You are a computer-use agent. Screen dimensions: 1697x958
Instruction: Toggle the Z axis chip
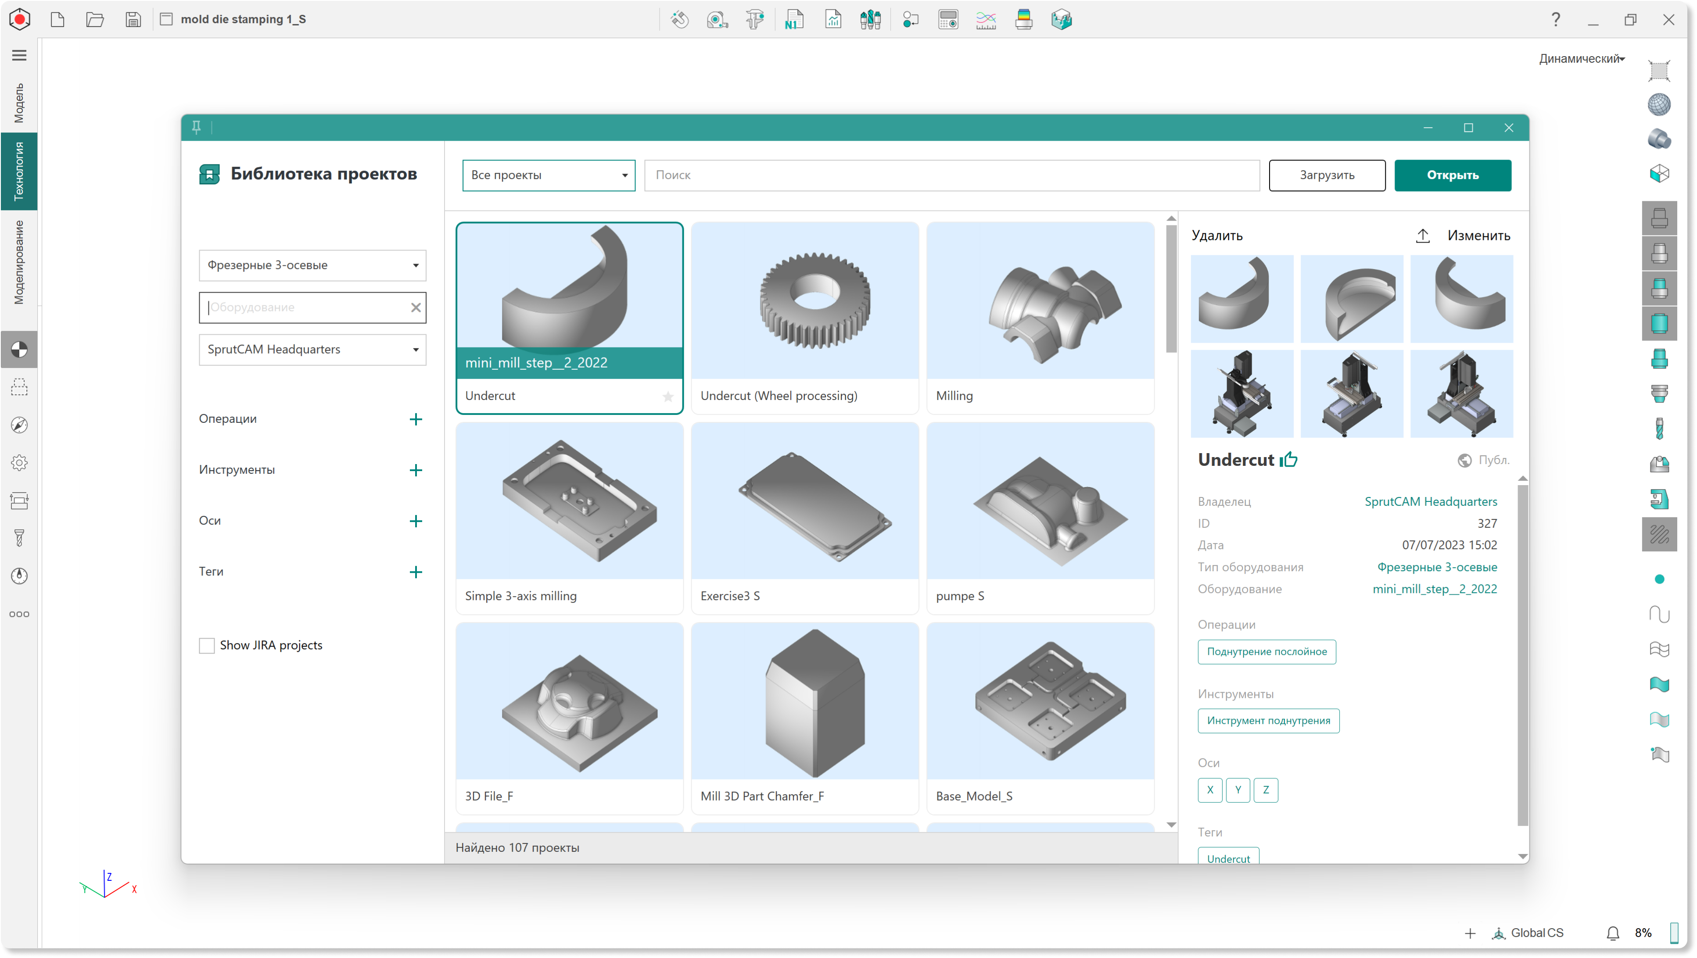[x=1266, y=790]
